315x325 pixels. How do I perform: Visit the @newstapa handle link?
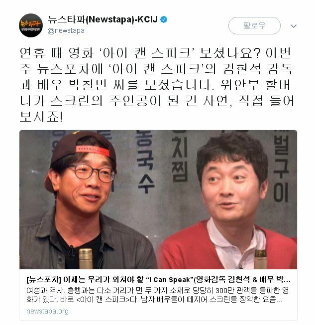[x=66, y=31]
